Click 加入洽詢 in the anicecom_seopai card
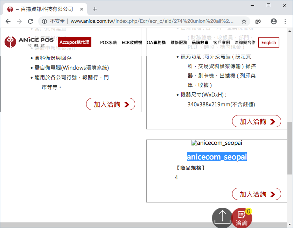The image size is (293, 228). (257, 194)
